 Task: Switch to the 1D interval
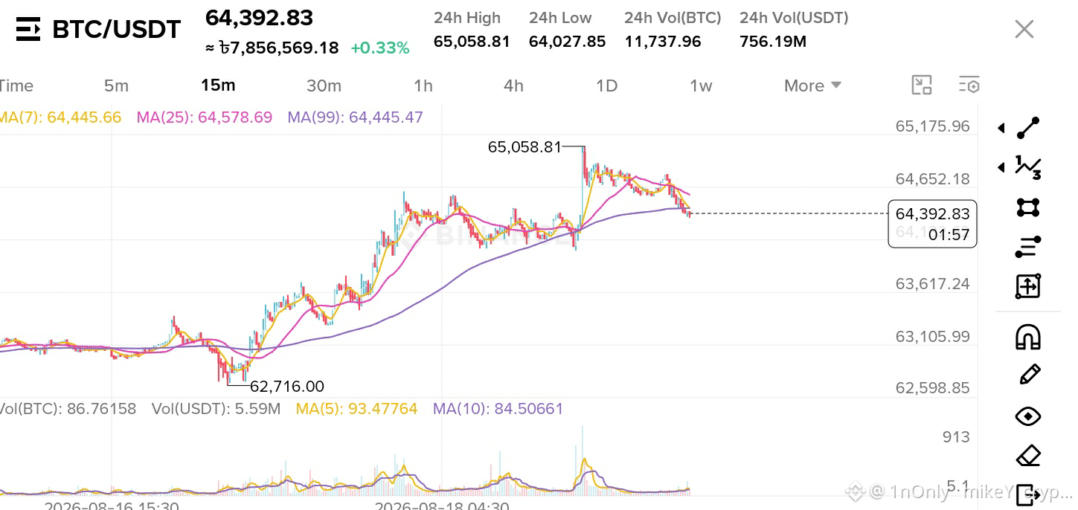(607, 85)
